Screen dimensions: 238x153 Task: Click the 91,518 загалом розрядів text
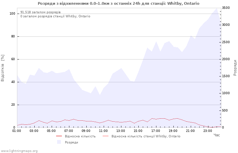[40, 12]
